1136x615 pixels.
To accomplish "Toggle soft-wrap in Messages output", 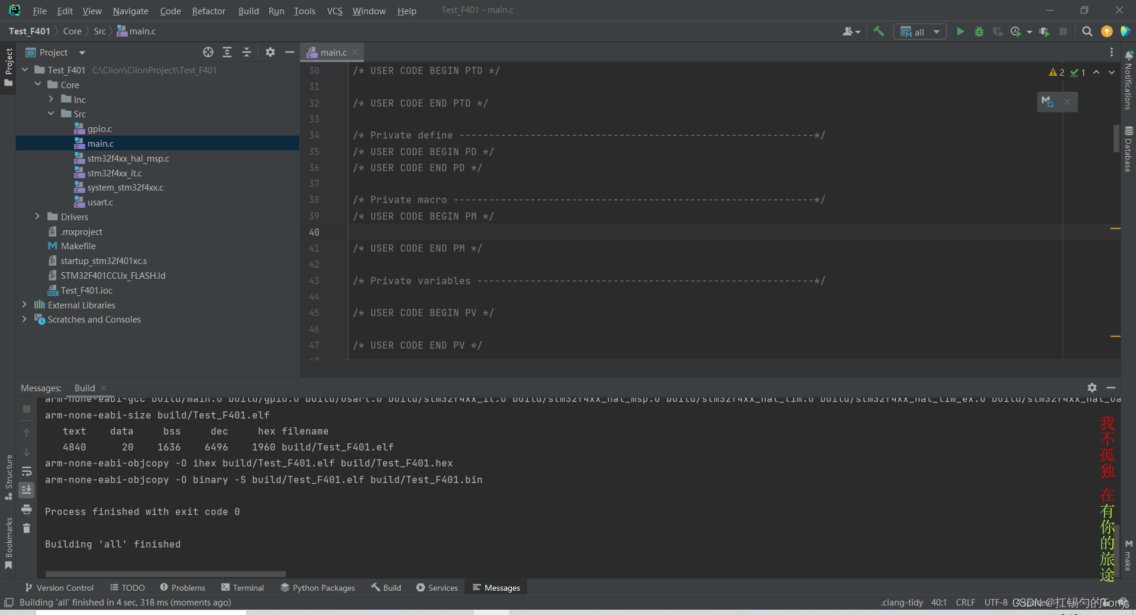I will point(27,471).
